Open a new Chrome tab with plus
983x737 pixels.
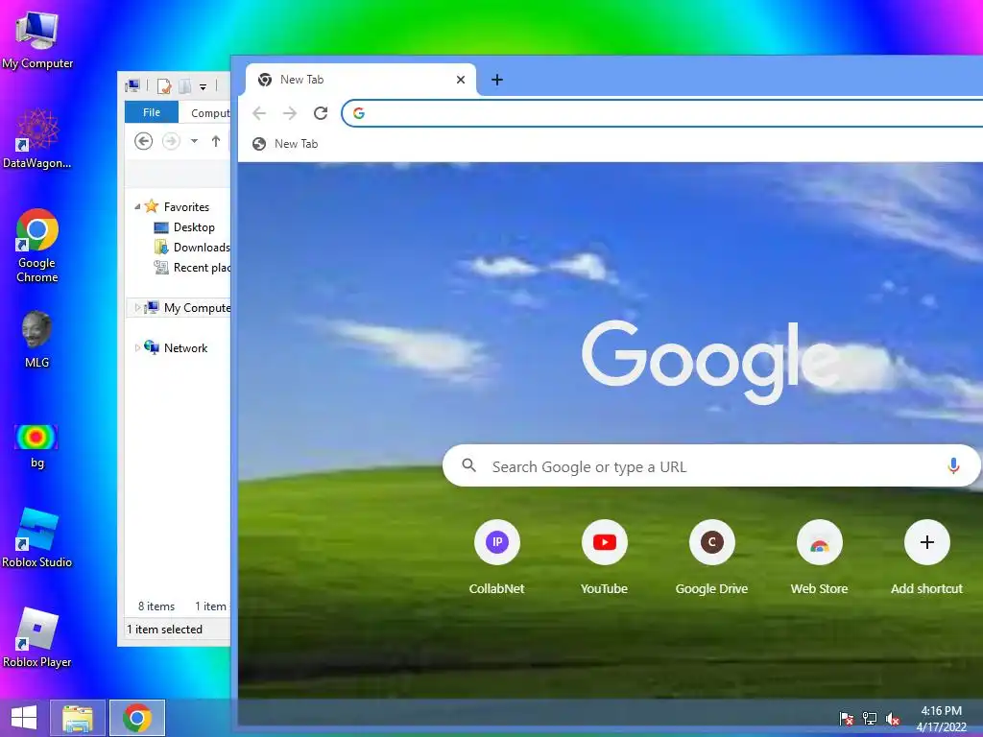[497, 80]
